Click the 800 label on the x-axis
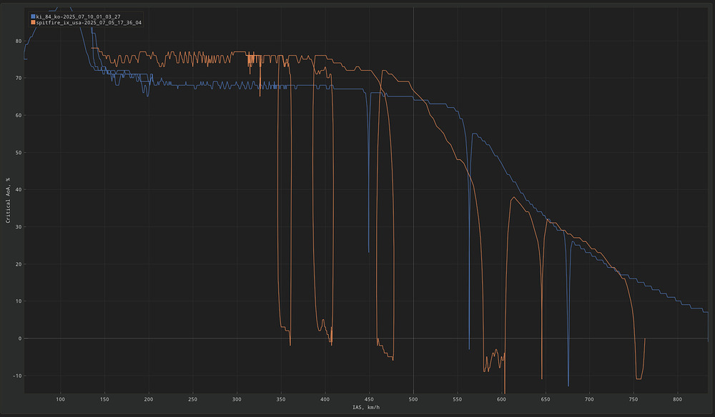 (x=678, y=398)
